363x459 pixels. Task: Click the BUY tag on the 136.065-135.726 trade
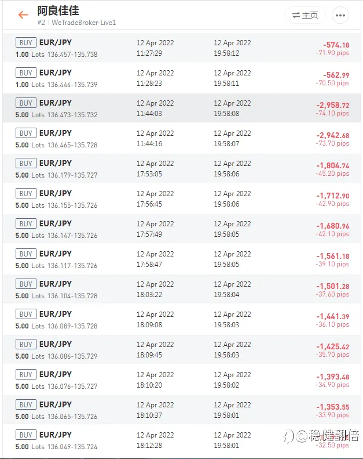coord(26,404)
